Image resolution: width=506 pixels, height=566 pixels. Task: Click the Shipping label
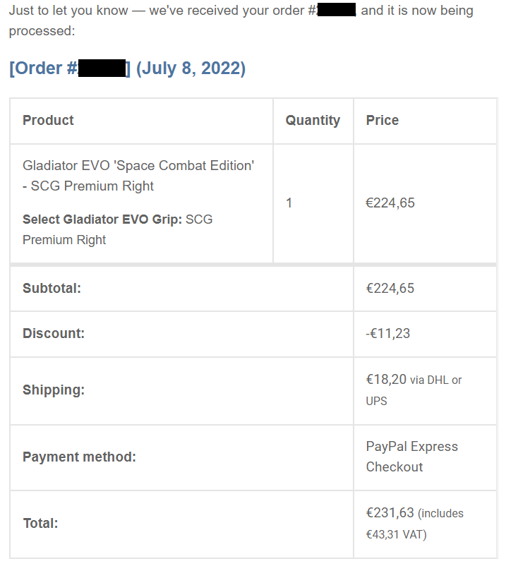(x=54, y=390)
